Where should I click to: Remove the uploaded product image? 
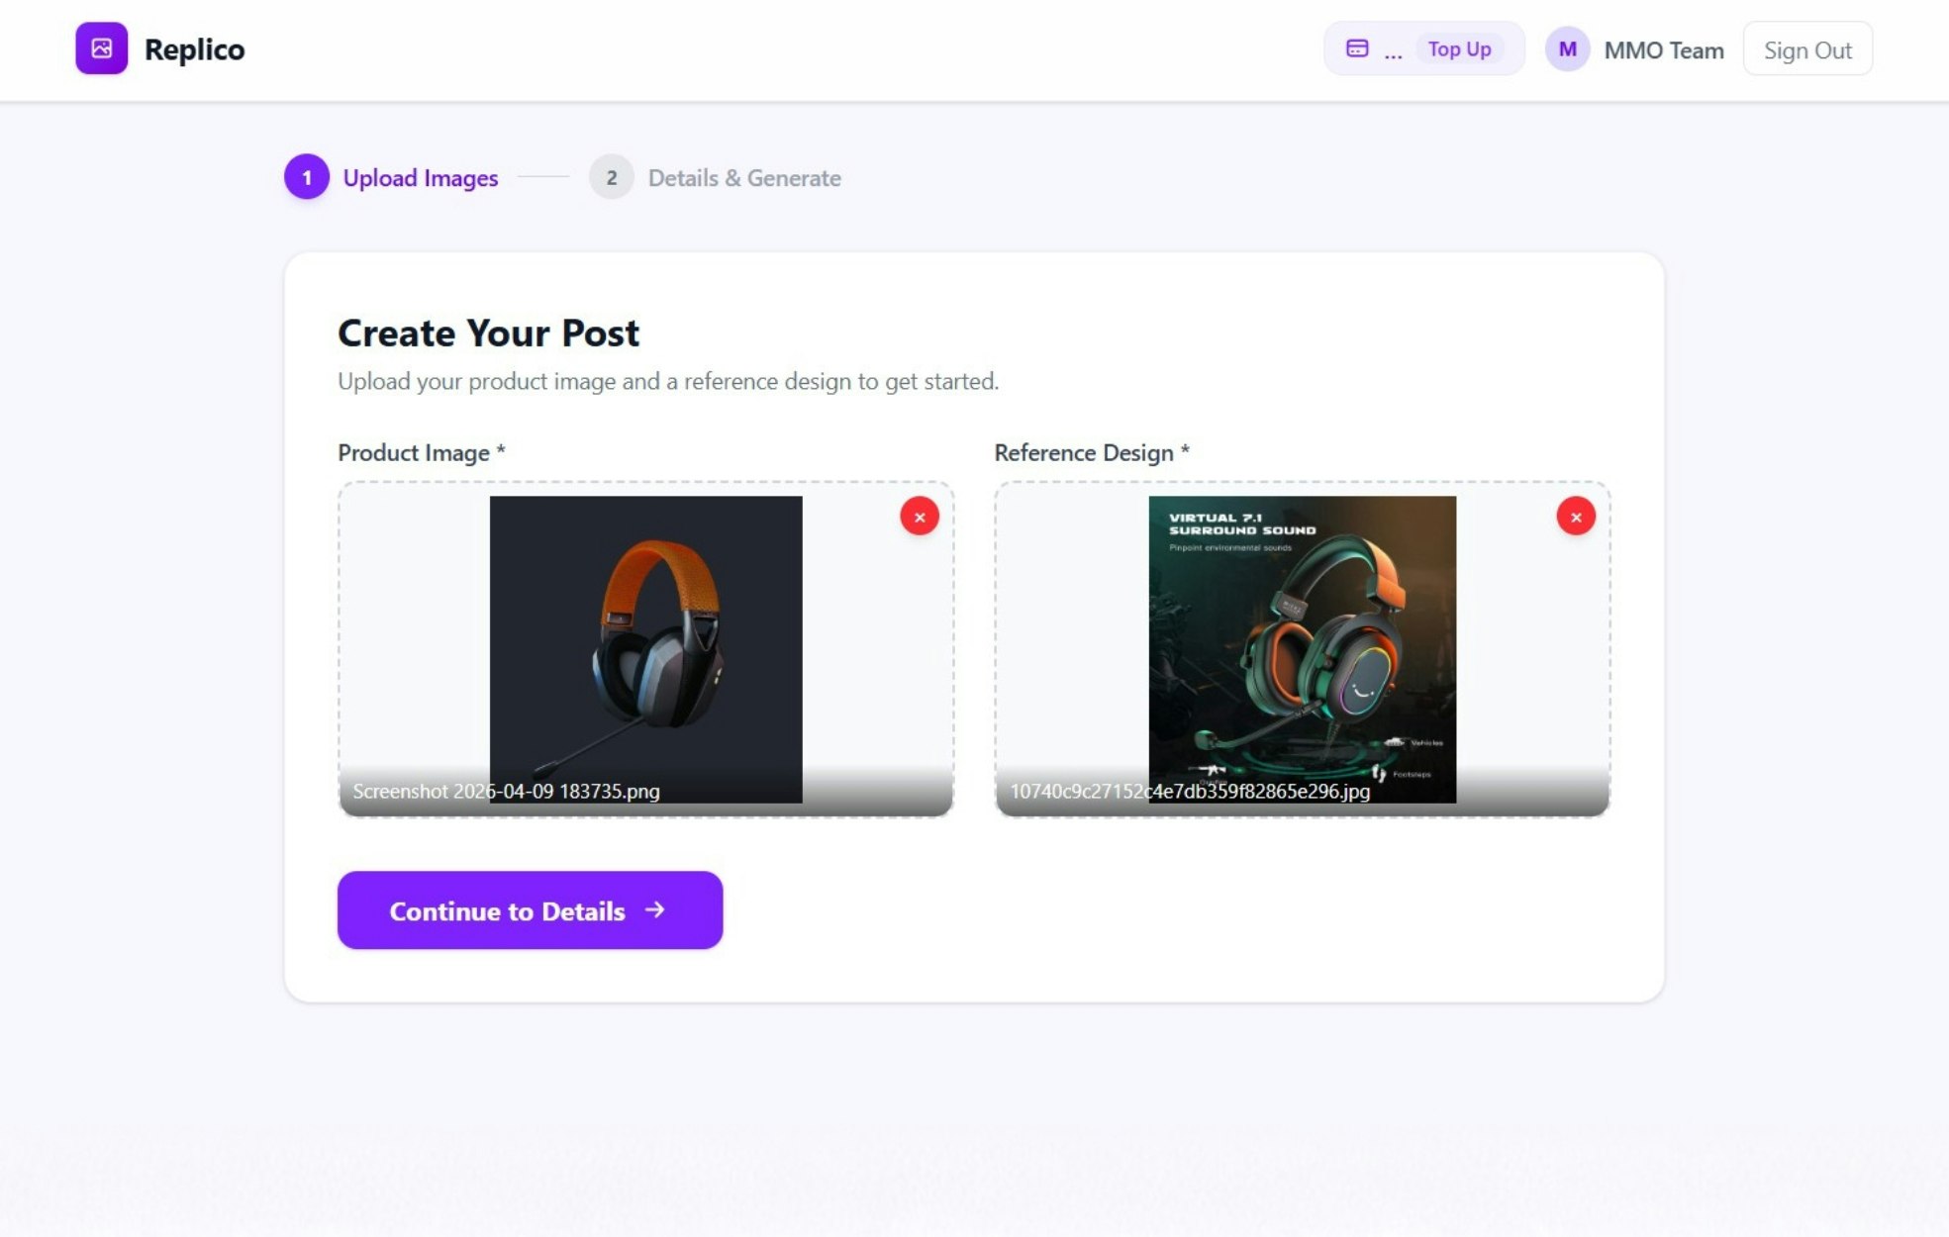pos(919,517)
